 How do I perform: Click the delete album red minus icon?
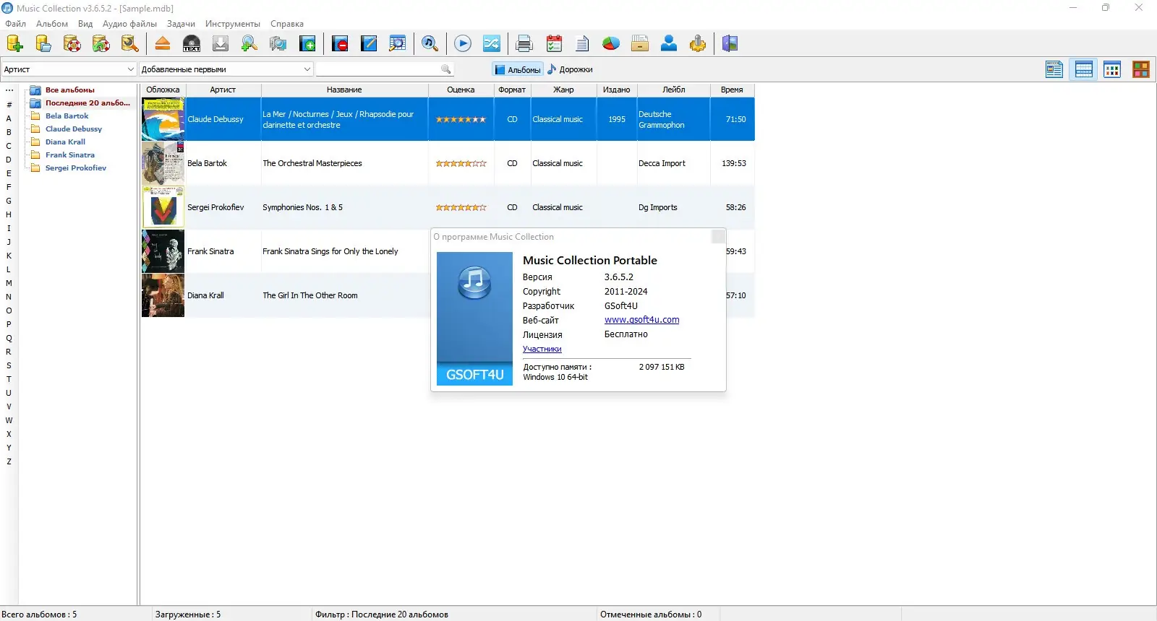click(x=340, y=43)
